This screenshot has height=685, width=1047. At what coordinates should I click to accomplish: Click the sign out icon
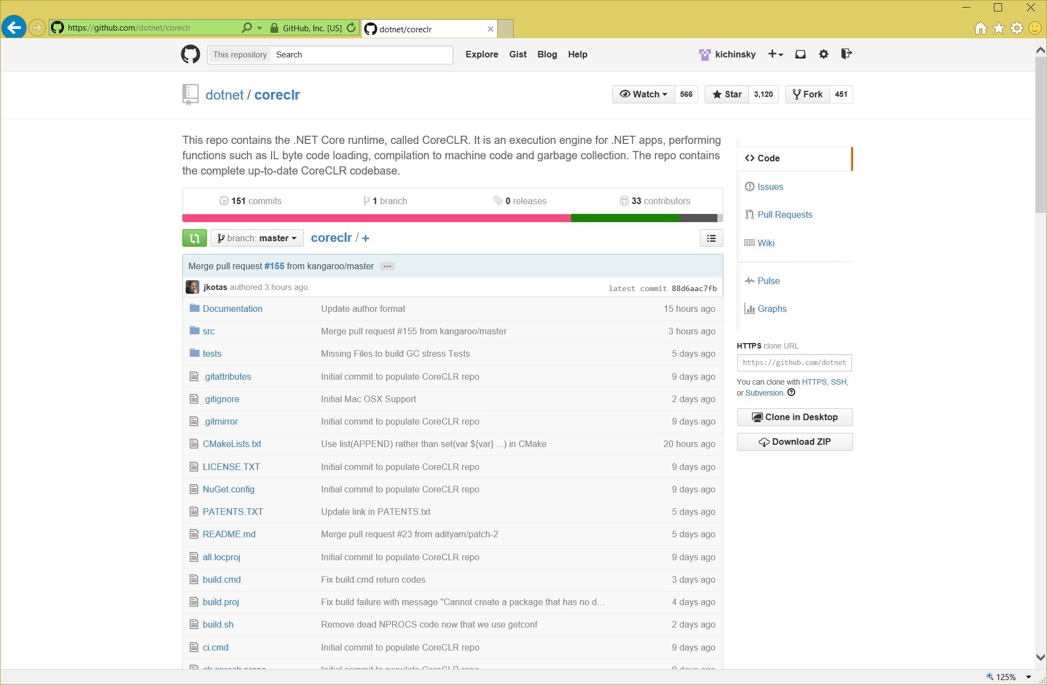coord(847,54)
